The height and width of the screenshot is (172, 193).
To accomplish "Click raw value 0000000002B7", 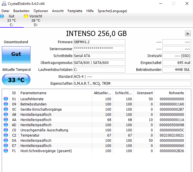I will pyautogui.click(x=172, y=109).
